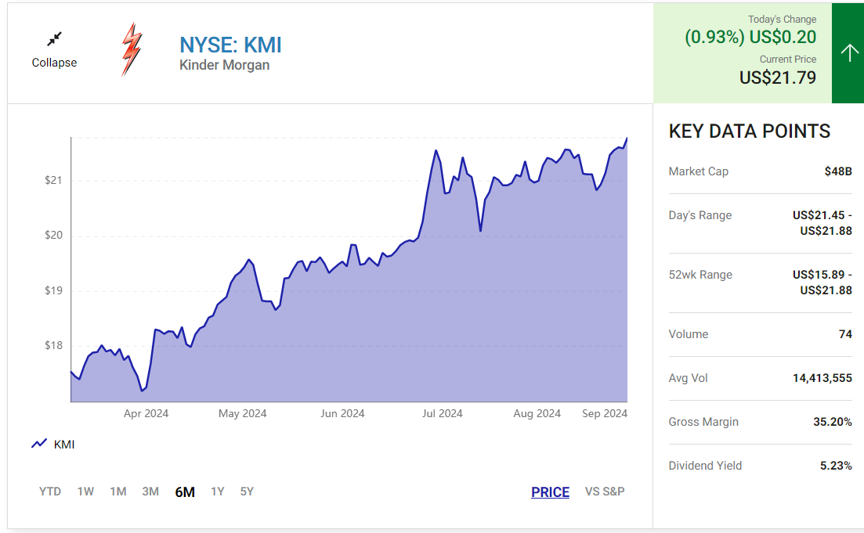Image resolution: width=864 pixels, height=533 pixels.
Task: Click the Current Price label
Action: click(x=788, y=59)
